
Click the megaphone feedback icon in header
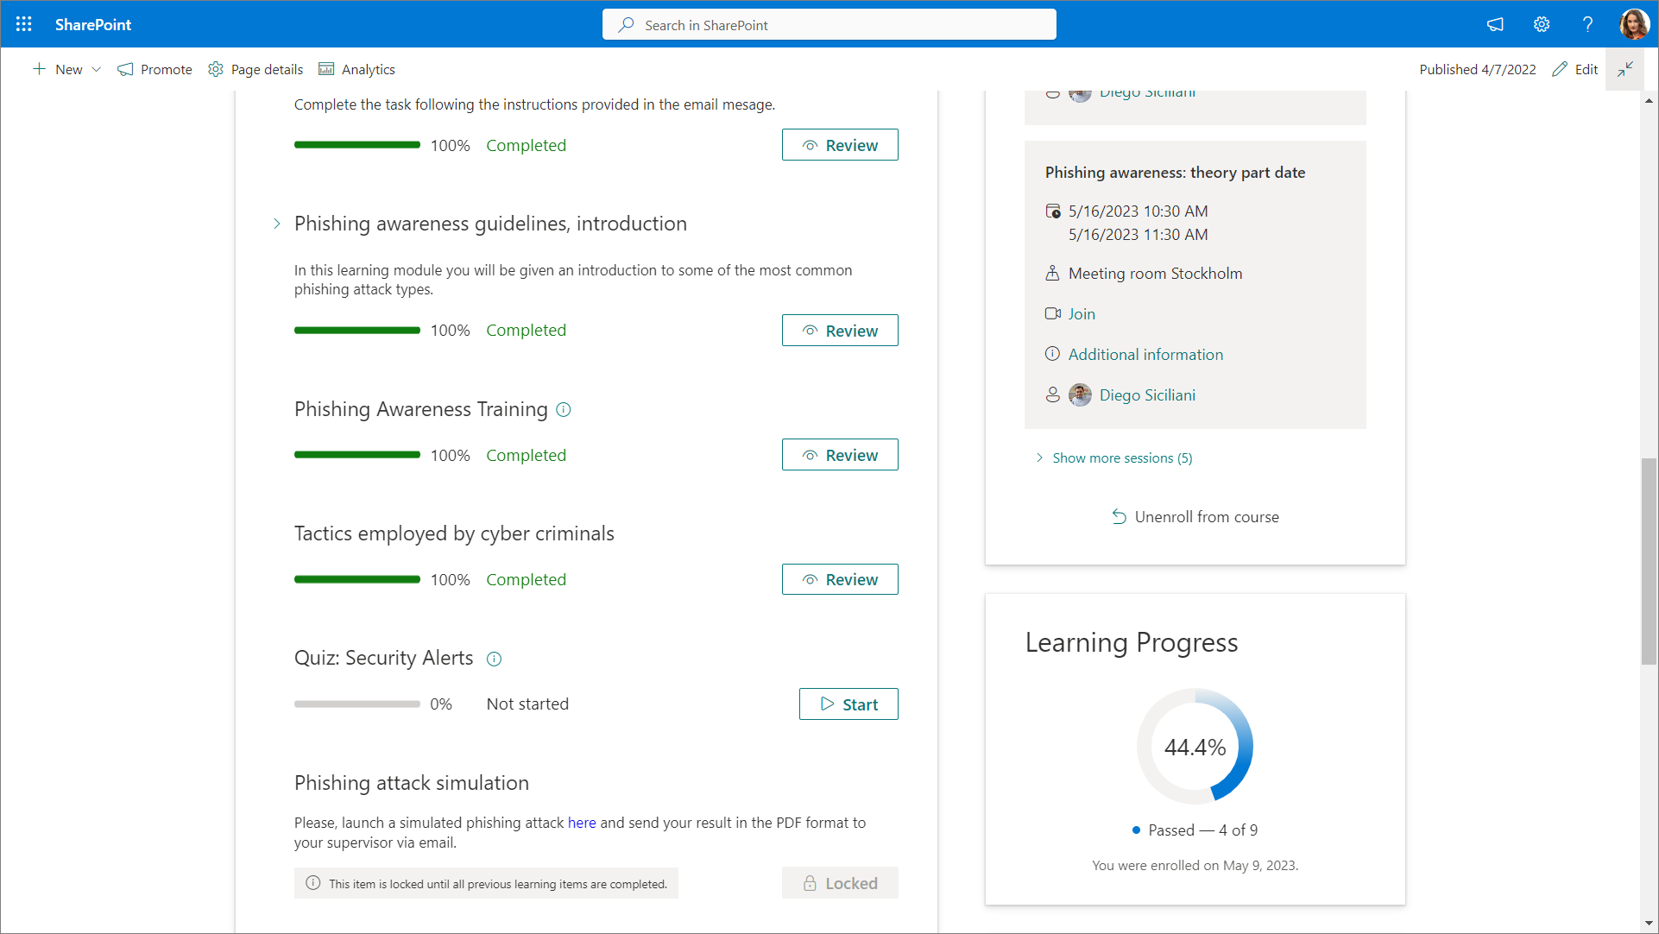point(1495,24)
